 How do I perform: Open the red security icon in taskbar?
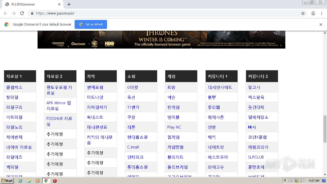pos(55,181)
